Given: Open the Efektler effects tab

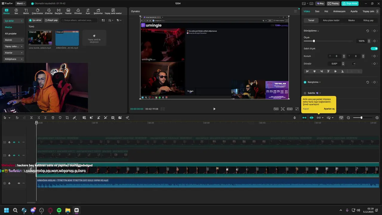Looking at the screenshot, I should tap(49, 11).
